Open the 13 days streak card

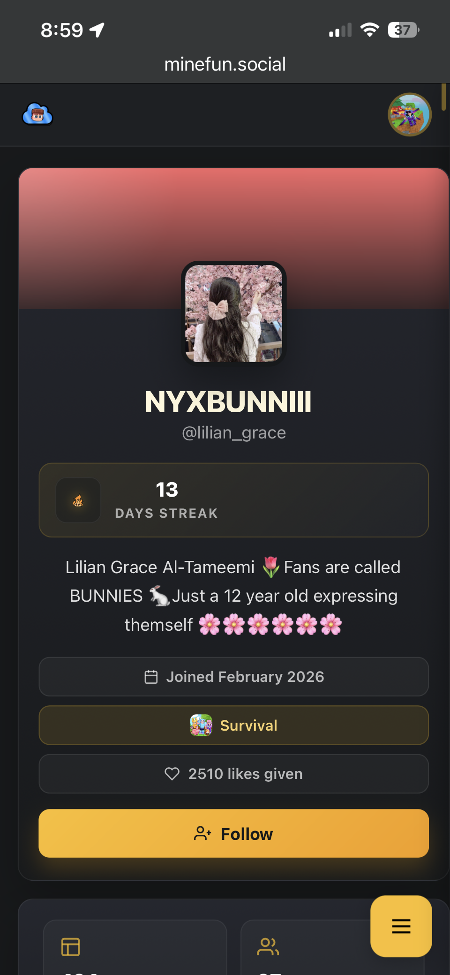233,500
